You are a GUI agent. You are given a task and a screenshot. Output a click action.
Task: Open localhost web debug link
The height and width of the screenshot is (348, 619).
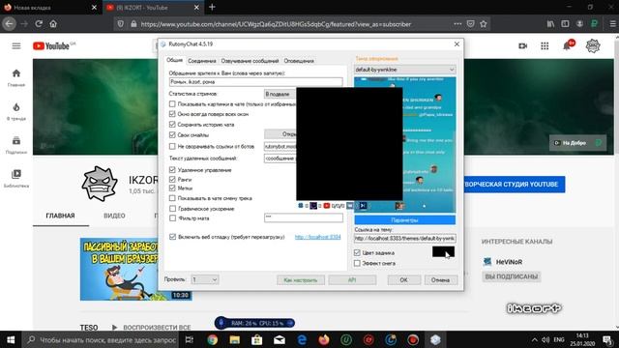click(317, 237)
